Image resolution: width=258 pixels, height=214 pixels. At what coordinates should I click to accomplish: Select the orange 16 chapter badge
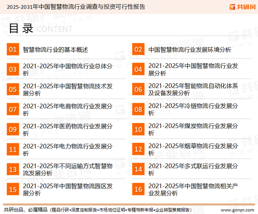tap(138, 189)
